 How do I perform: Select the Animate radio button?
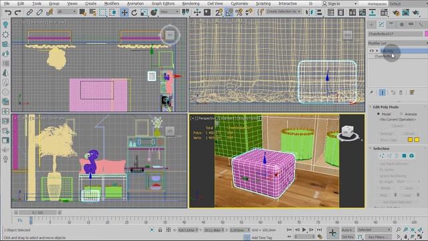click(x=401, y=114)
